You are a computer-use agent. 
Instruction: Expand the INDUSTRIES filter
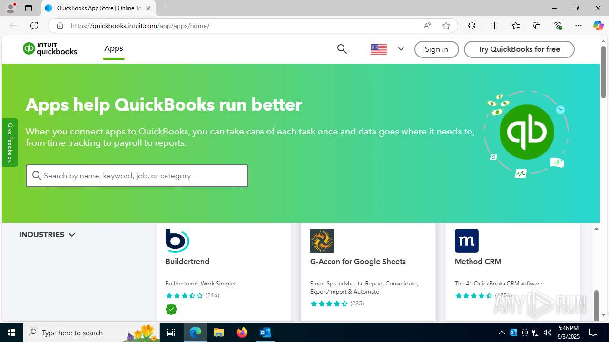47,235
